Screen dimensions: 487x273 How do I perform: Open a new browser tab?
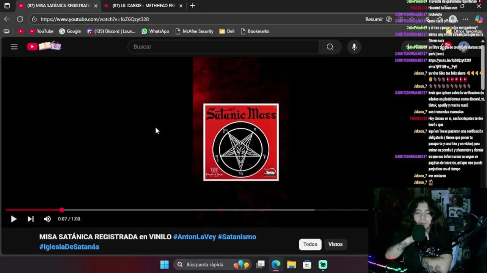[x=193, y=6]
